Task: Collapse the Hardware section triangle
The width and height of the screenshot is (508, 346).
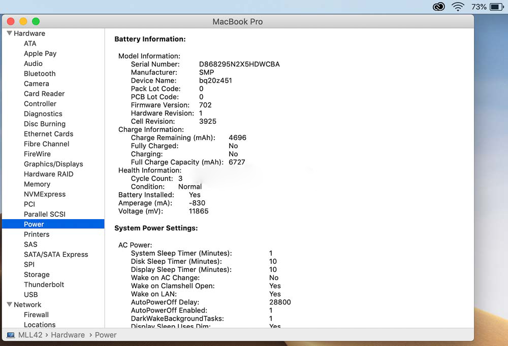Action: (x=9, y=33)
